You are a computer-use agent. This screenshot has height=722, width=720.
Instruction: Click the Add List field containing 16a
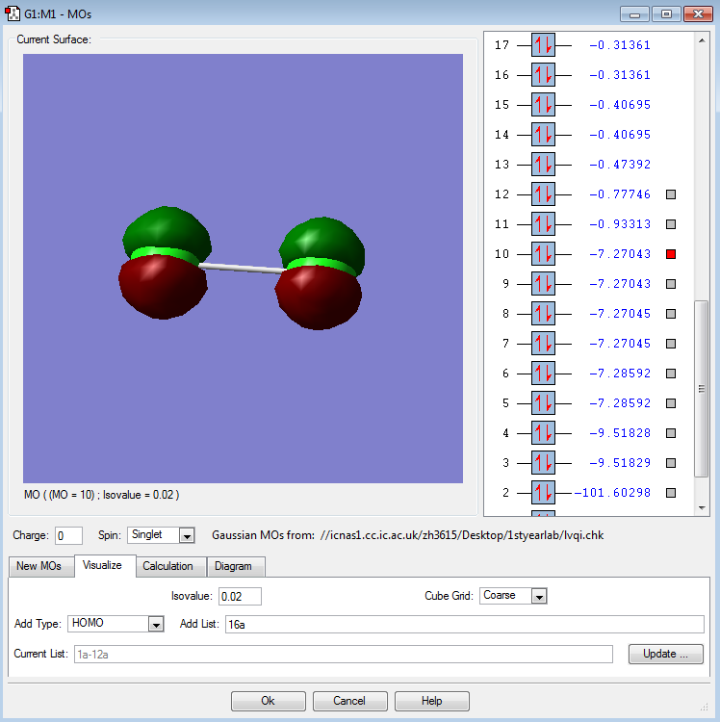(x=465, y=625)
